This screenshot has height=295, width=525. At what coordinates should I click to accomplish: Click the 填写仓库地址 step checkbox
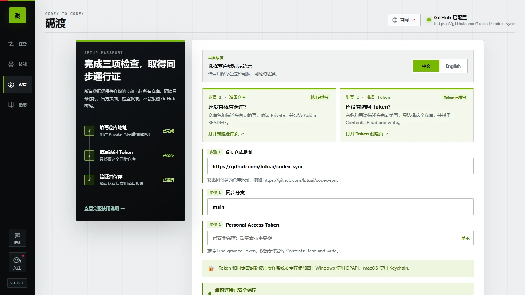(89, 131)
